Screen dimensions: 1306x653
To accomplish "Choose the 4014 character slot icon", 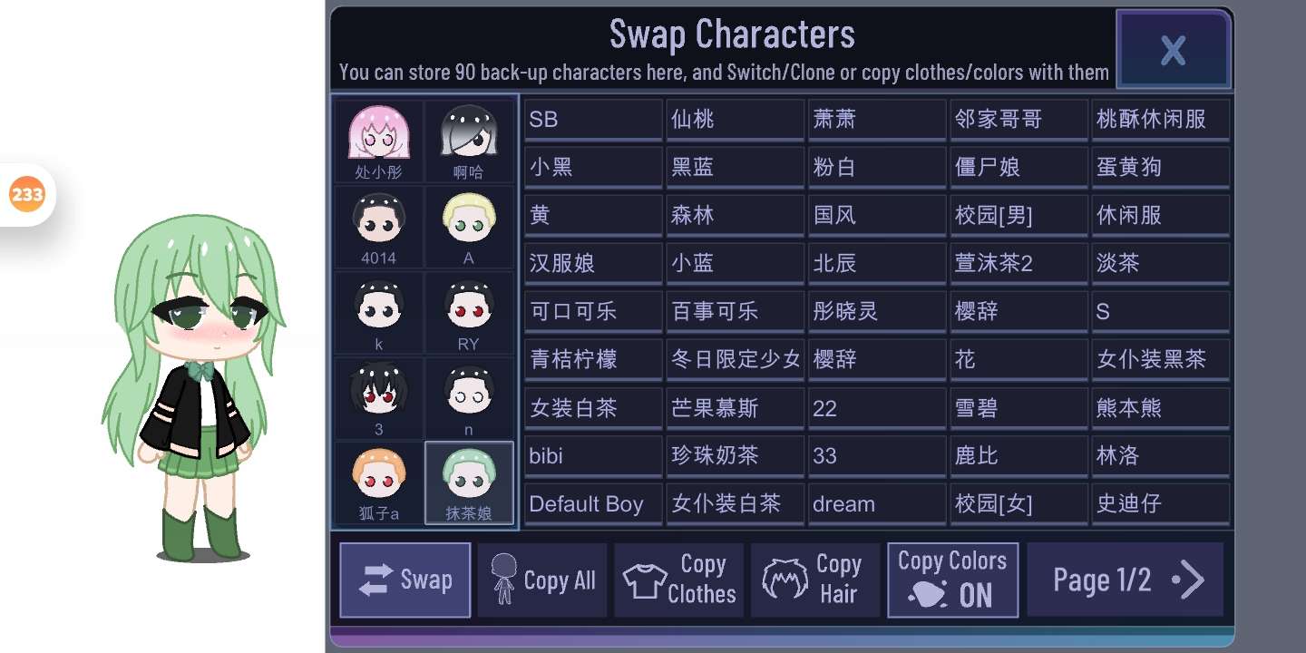I will 378,227.
